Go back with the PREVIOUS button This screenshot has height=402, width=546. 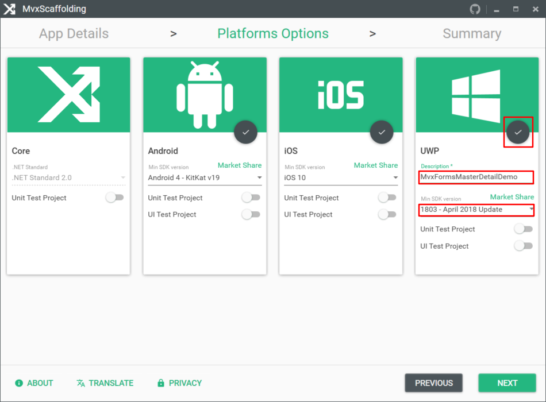(x=433, y=383)
